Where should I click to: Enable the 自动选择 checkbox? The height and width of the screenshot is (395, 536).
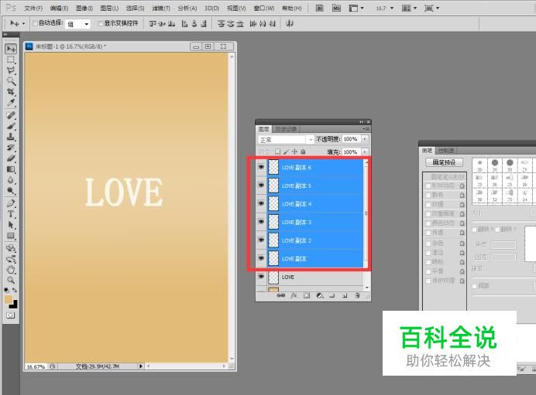click(x=35, y=23)
